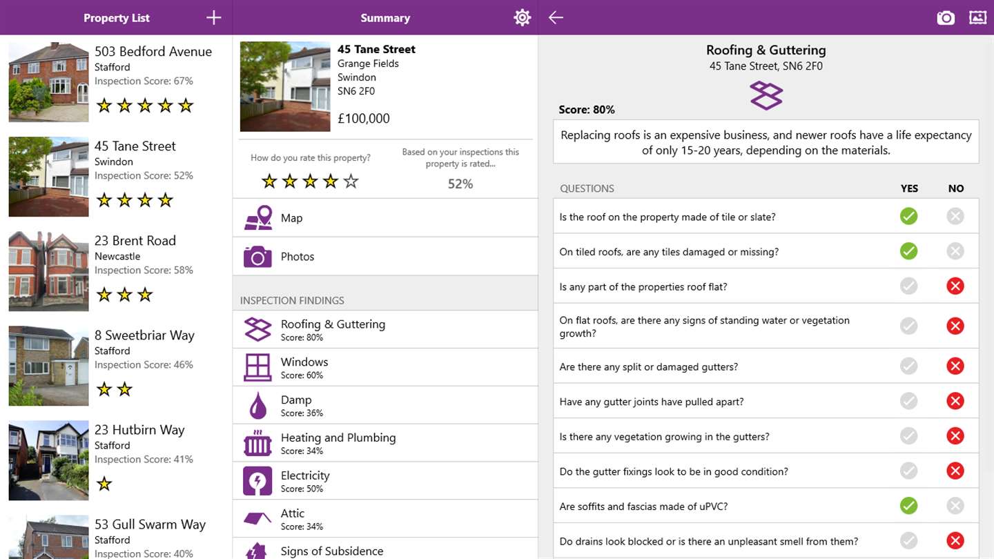Viewport: 994px width, 559px height.
Task: Open Windows findings scored 60%
Action: (x=385, y=367)
